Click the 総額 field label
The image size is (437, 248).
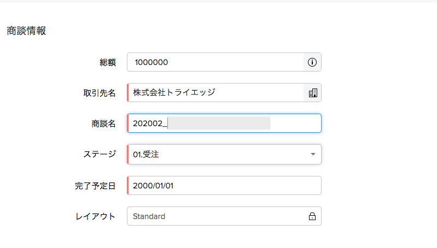[108, 62]
